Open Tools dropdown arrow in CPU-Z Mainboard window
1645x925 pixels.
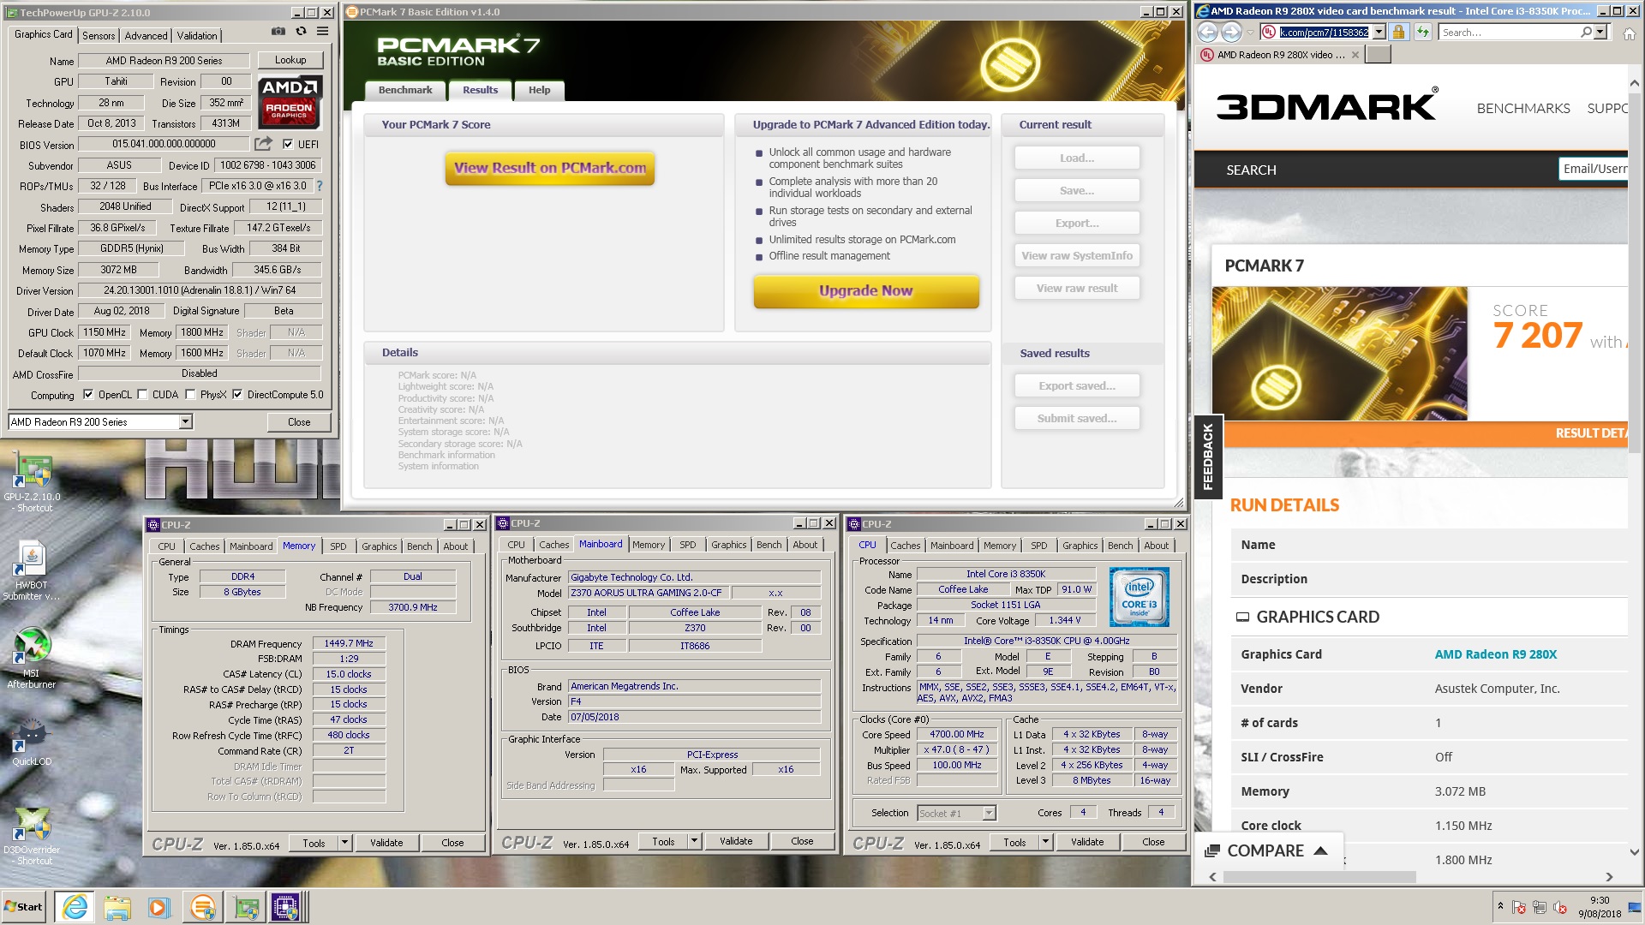(694, 842)
